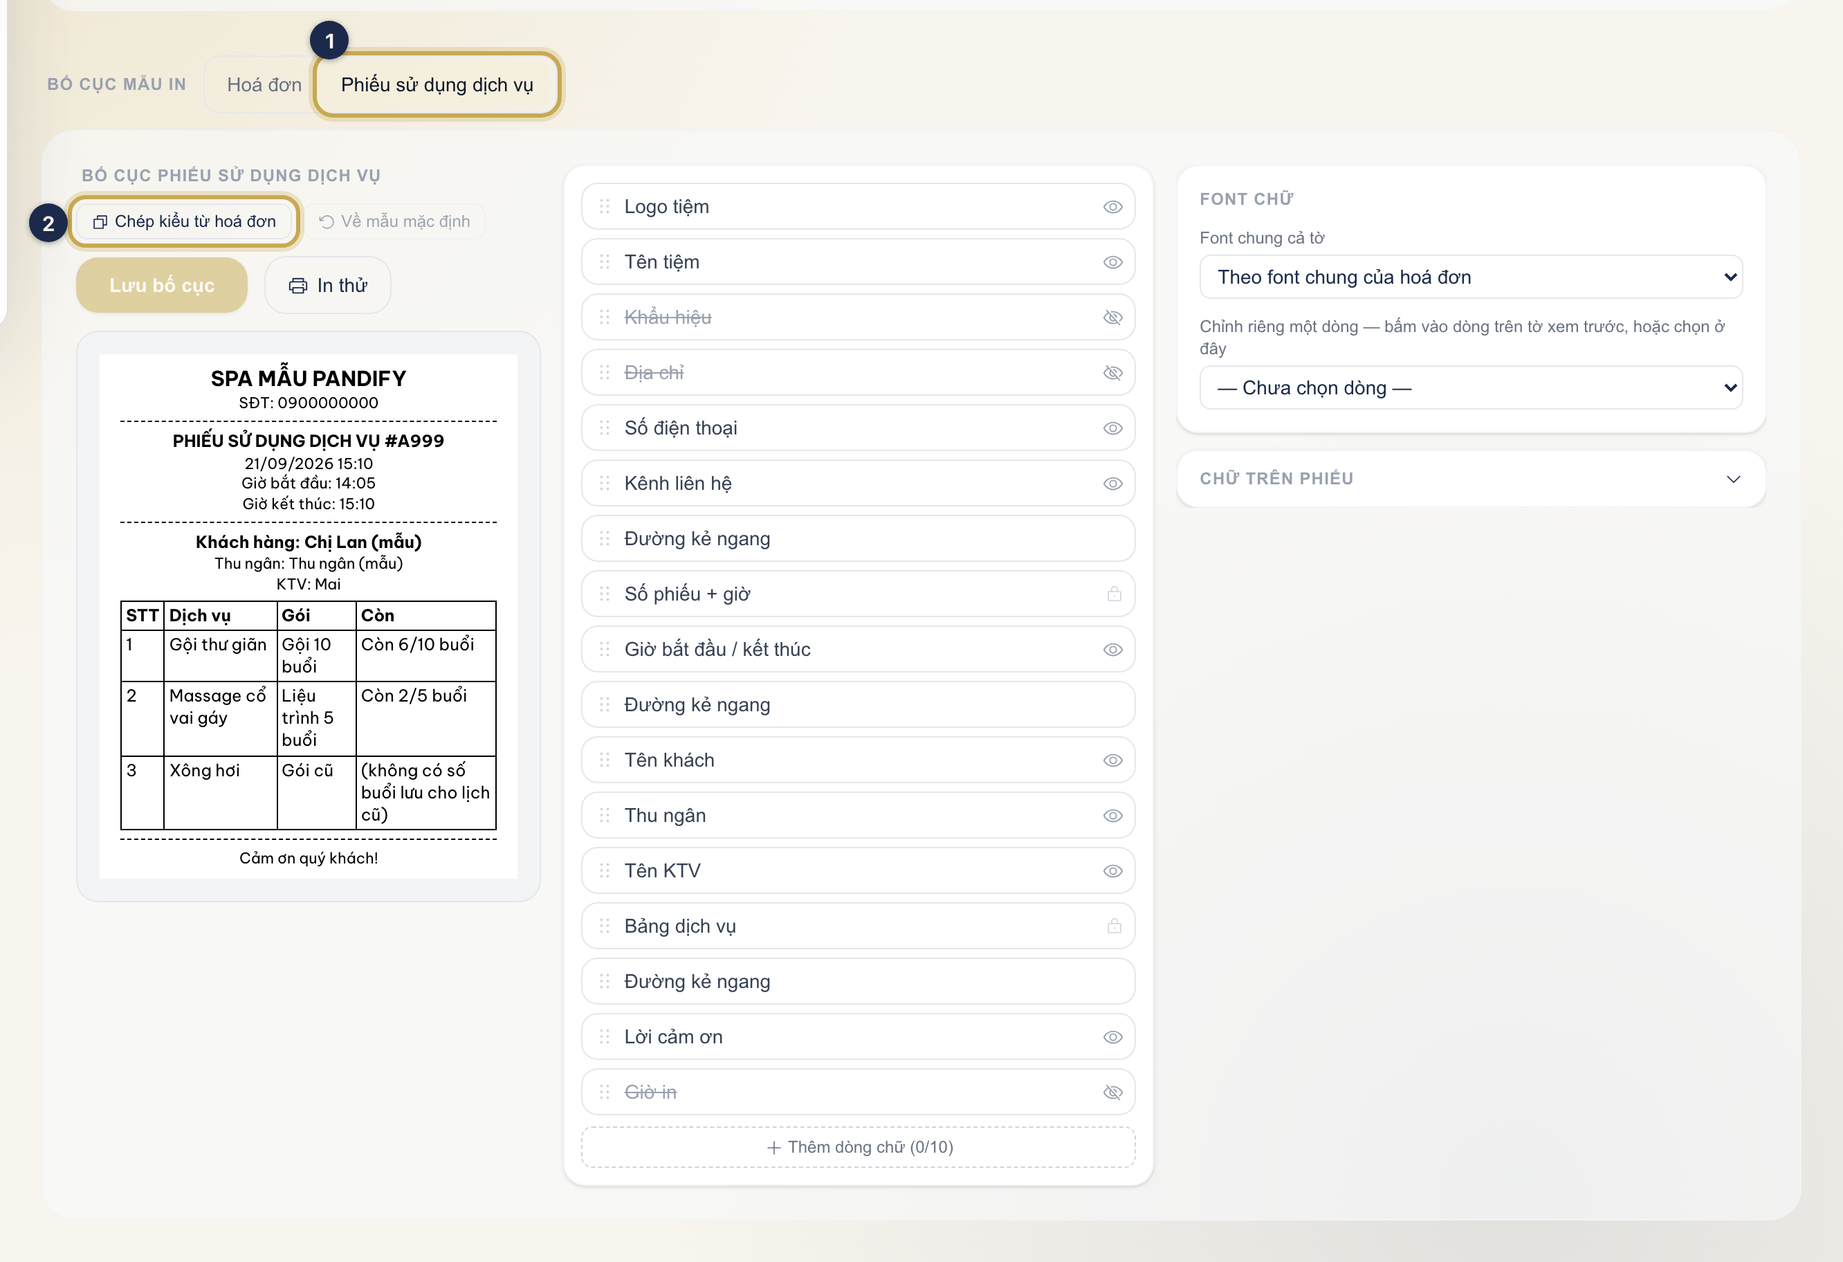Hide the Tên tiệm line
Viewport: 1843px width, 1262px height.
(x=1112, y=262)
